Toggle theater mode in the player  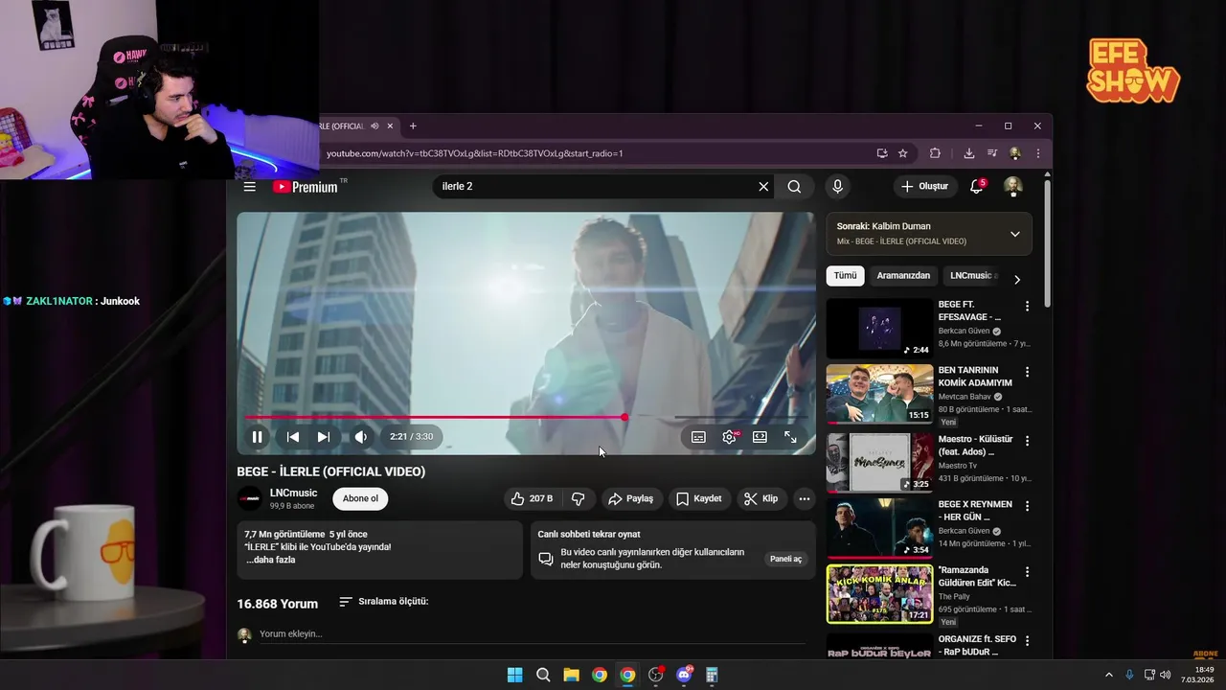pos(760,437)
